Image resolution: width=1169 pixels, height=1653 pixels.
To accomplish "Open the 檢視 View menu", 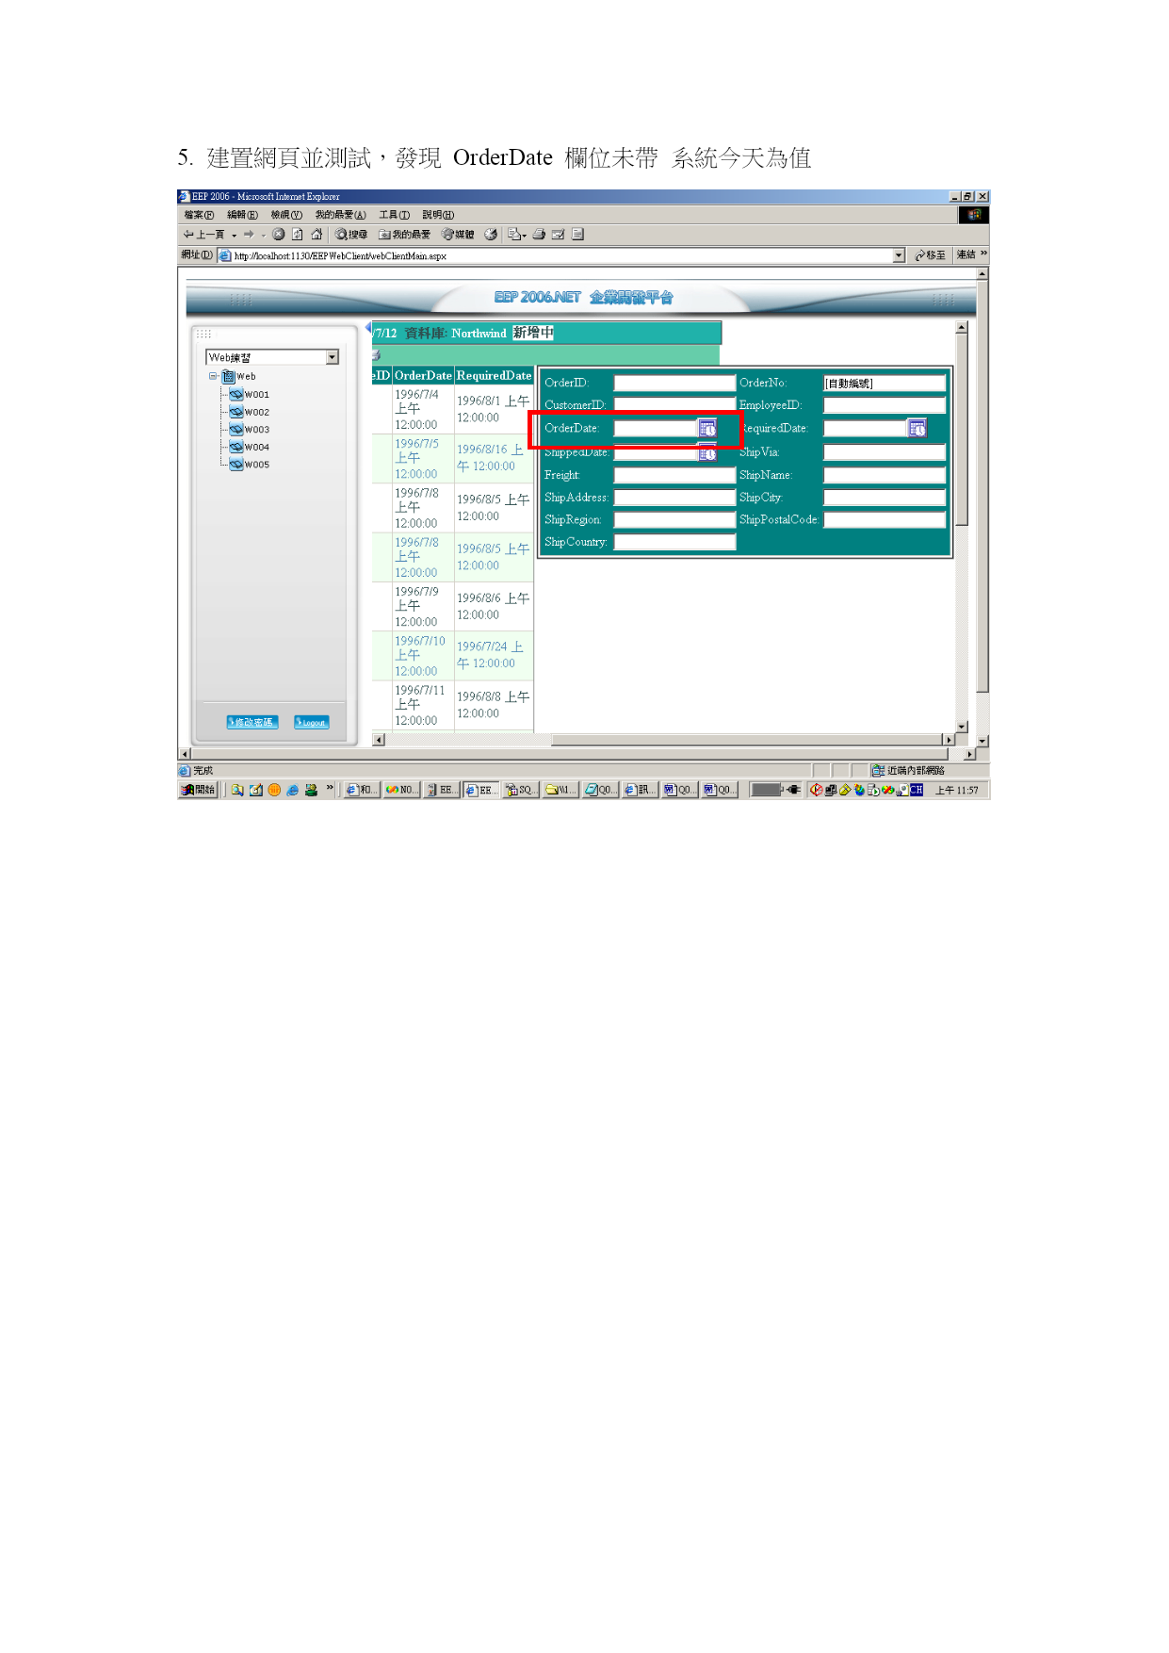I will 286,215.
